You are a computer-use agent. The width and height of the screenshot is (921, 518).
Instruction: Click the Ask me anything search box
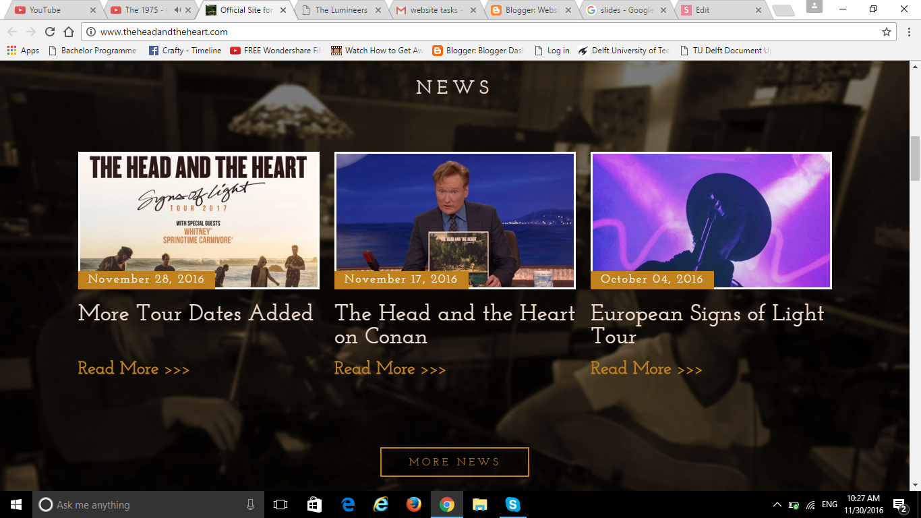click(148, 505)
